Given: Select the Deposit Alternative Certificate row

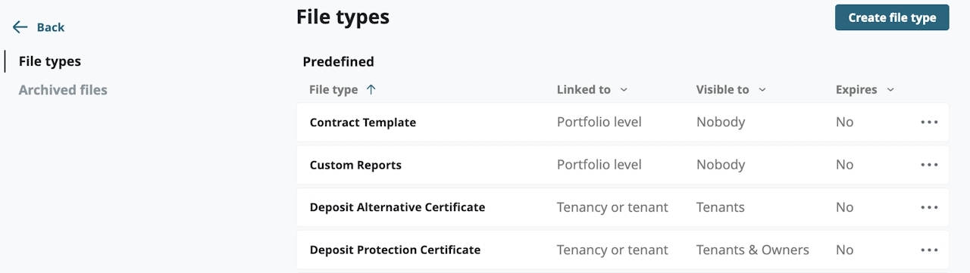Looking at the screenshot, I should (622, 207).
